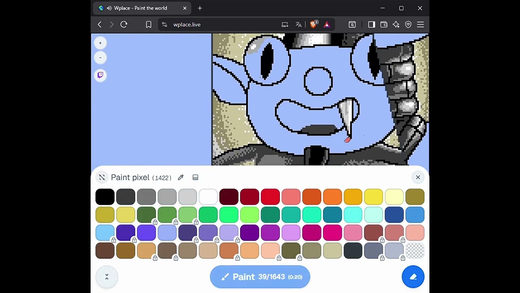Choose the bright yellow color swatch

pos(374,197)
